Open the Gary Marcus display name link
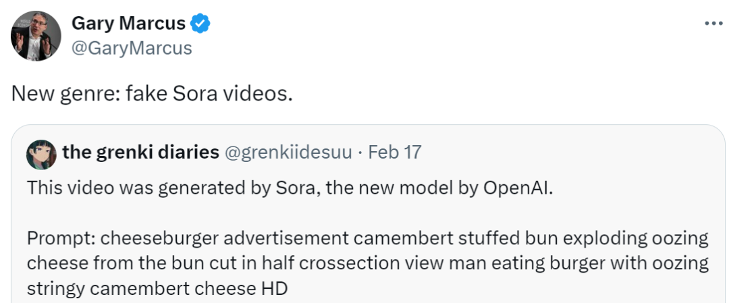729x303 pixels. click(x=128, y=24)
